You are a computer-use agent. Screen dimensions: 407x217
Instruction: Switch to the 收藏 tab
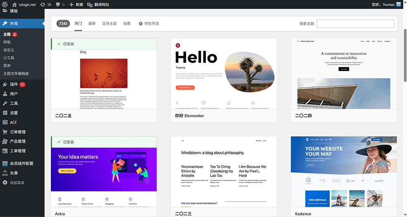pyautogui.click(x=127, y=24)
